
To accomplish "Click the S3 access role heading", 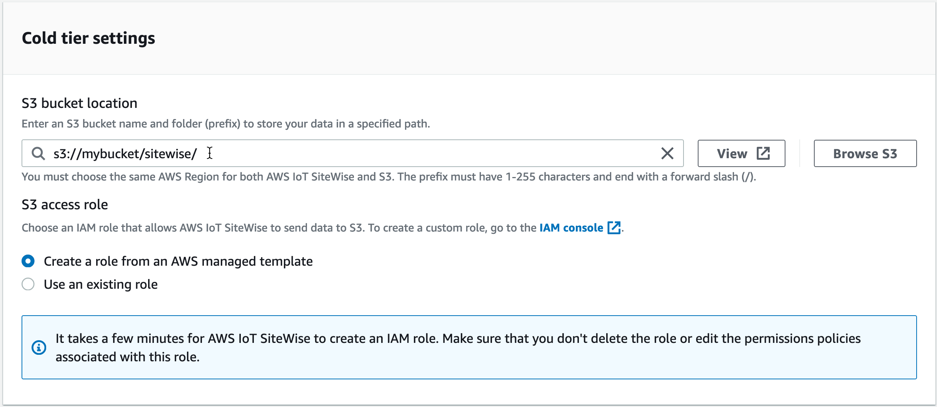I will pyautogui.click(x=65, y=204).
